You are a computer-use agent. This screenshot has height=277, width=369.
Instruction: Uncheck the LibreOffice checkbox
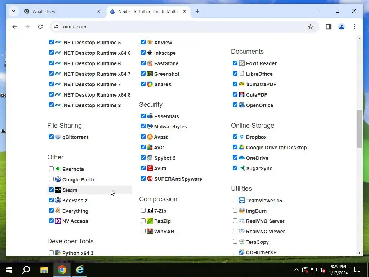pyautogui.click(x=235, y=73)
